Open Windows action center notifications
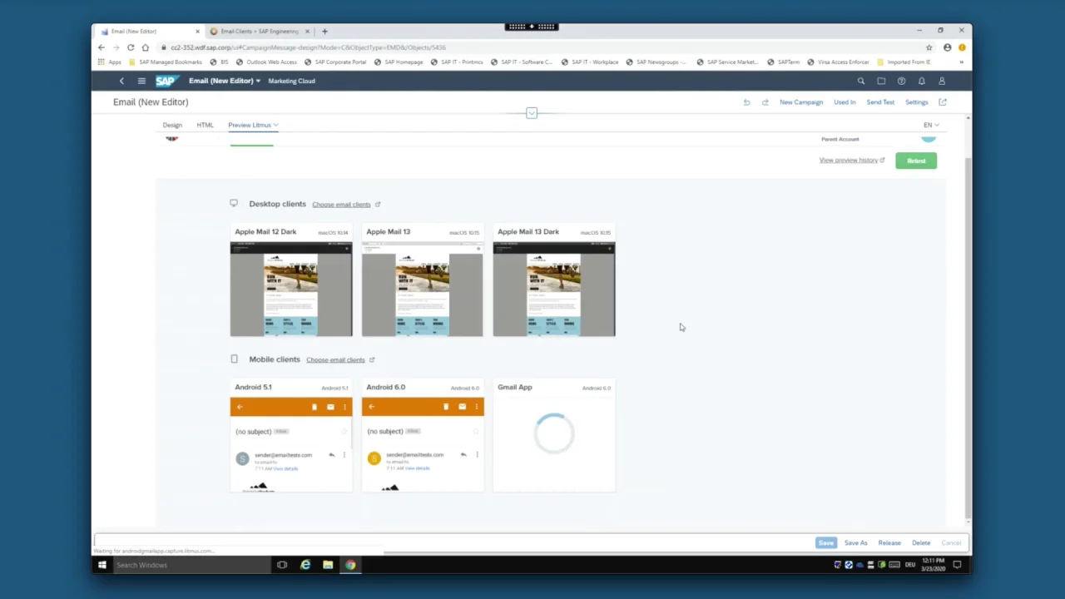Viewport: 1065px width, 599px height. 957,565
